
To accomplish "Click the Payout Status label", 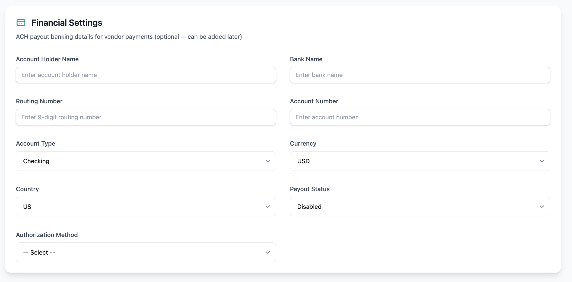I will point(310,189).
